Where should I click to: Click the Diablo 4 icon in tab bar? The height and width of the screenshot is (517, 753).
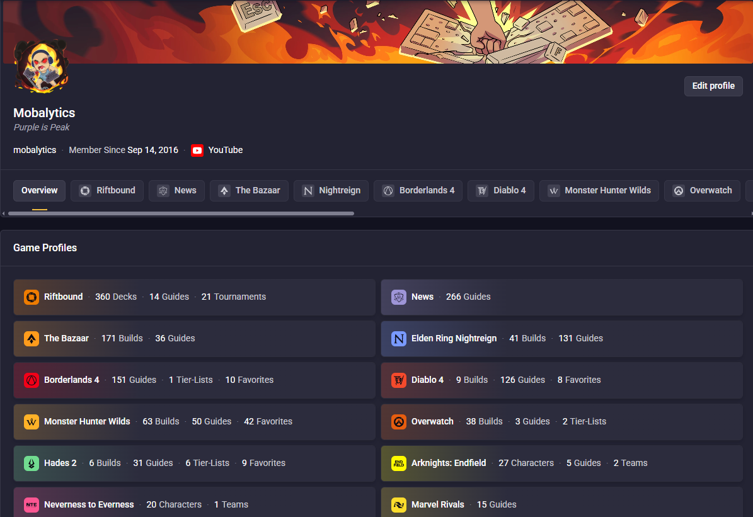click(482, 191)
